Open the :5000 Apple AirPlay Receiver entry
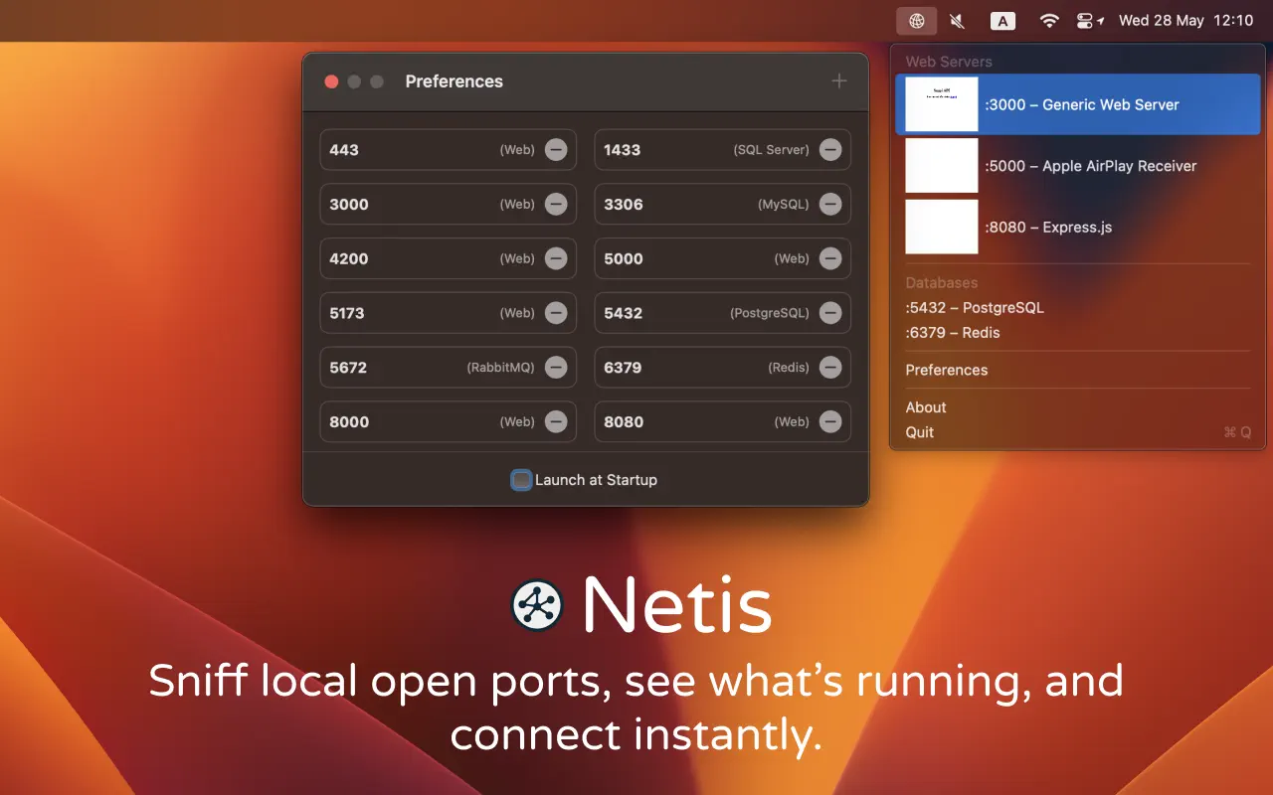The height and width of the screenshot is (795, 1273). point(1078,165)
